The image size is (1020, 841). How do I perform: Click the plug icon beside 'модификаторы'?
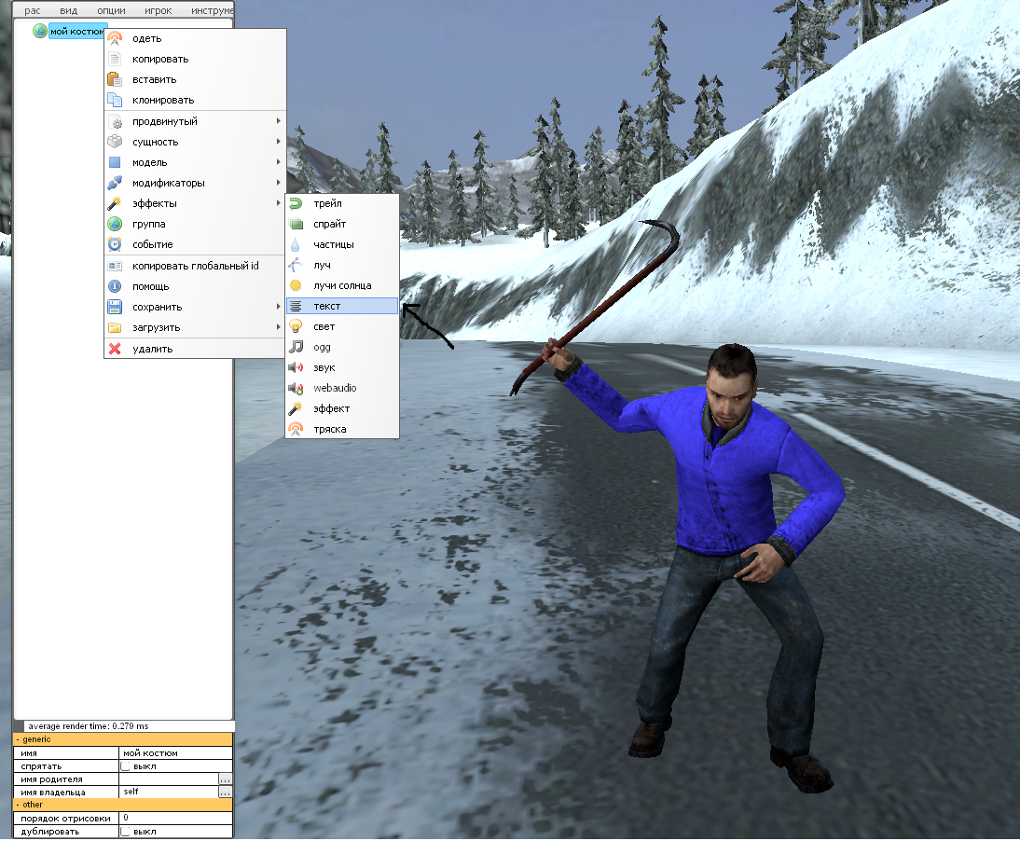115,183
